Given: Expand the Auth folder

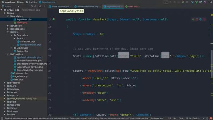Looking at the screenshot, I should [x=15, y=38].
